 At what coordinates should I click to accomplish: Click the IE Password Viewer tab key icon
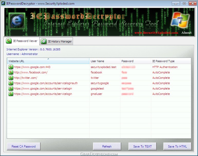coord(9,41)
